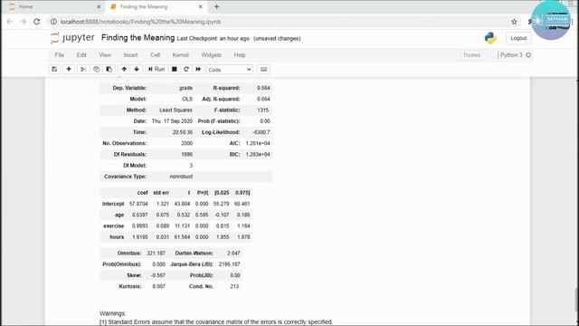Click the Jupyter logo
This screenshot has height=326, width=579.
(72, 38)
